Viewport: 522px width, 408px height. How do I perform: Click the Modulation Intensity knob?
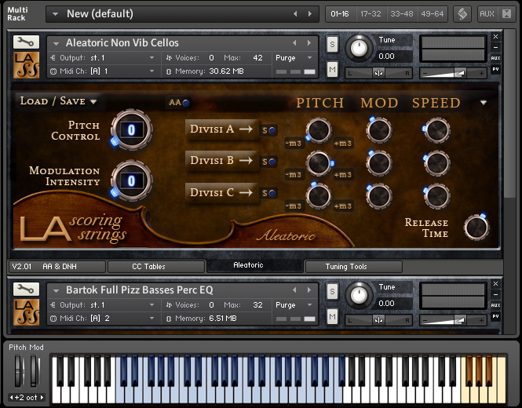pyautogui.click(x=132, y=180)
